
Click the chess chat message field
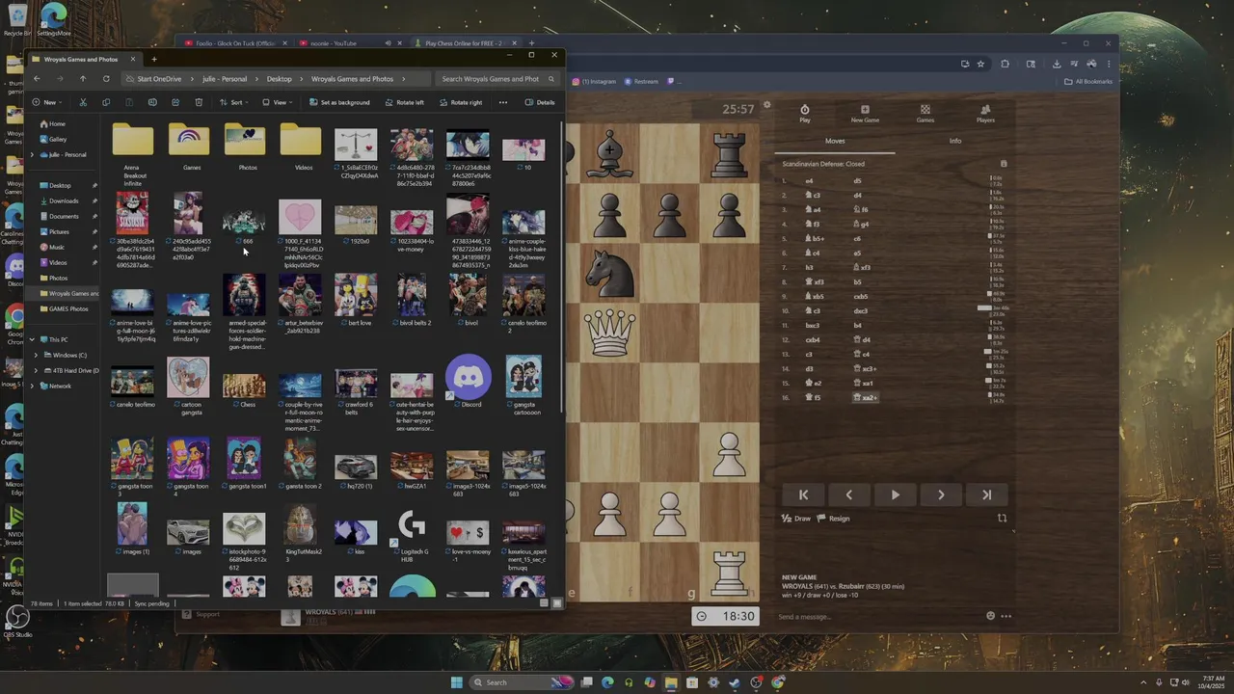coord(877,617)
